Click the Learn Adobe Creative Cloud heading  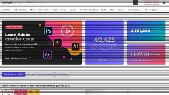tap(20, 37)
